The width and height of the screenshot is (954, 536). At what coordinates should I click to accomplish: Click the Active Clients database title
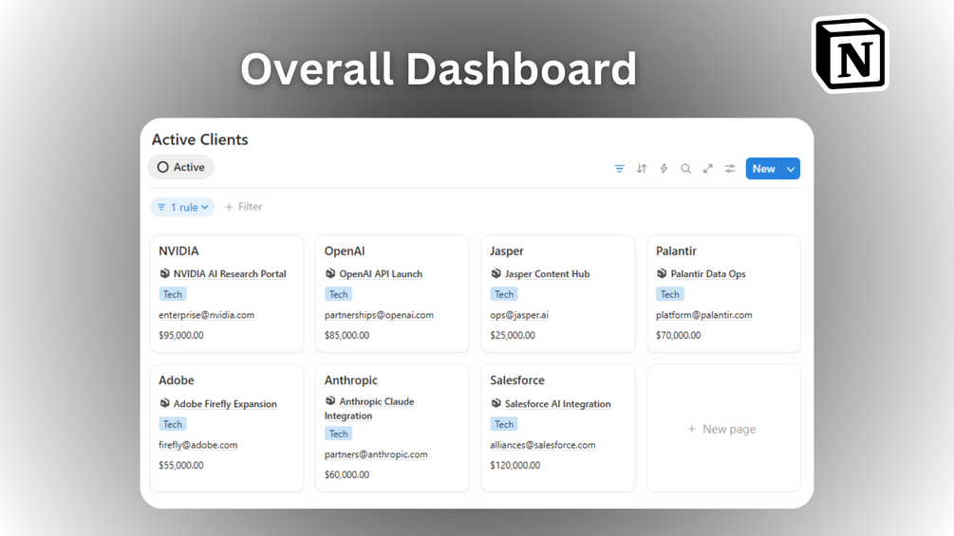pyautogui.click(x=199, y=139)
